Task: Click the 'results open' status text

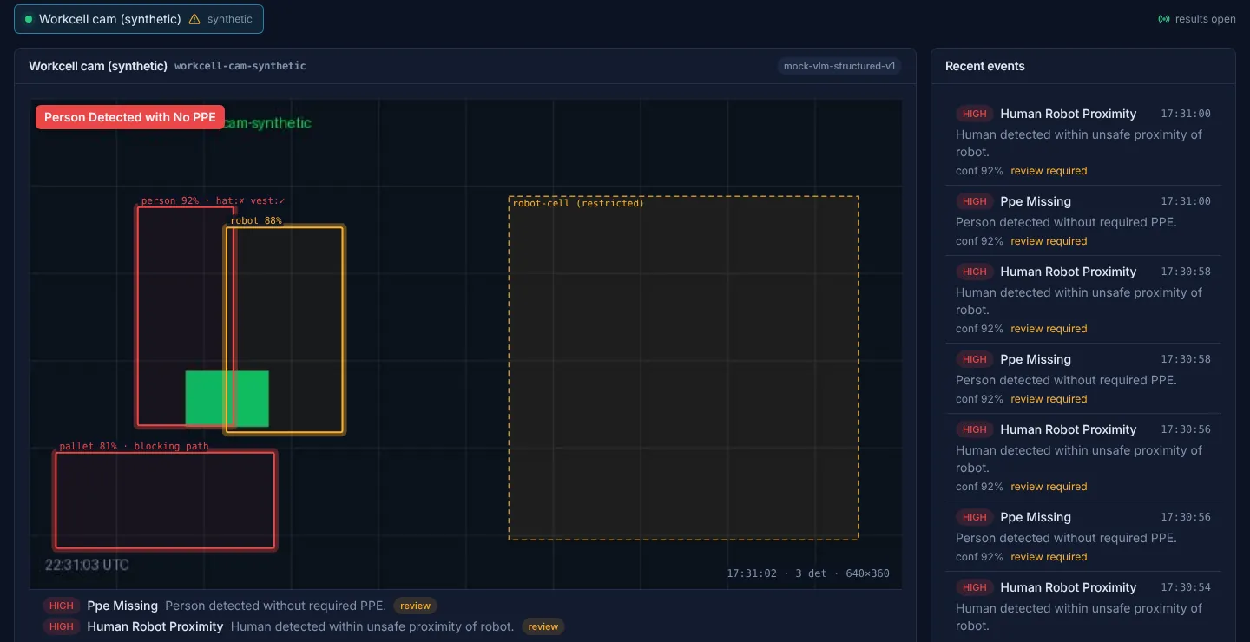Action: tap(1205, 19)
